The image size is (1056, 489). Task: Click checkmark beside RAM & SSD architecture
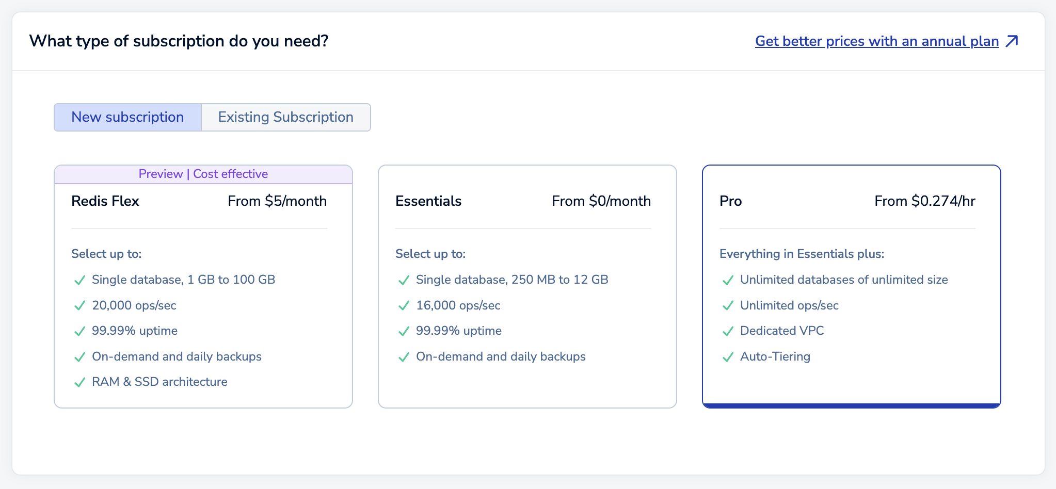pos(79,382)
